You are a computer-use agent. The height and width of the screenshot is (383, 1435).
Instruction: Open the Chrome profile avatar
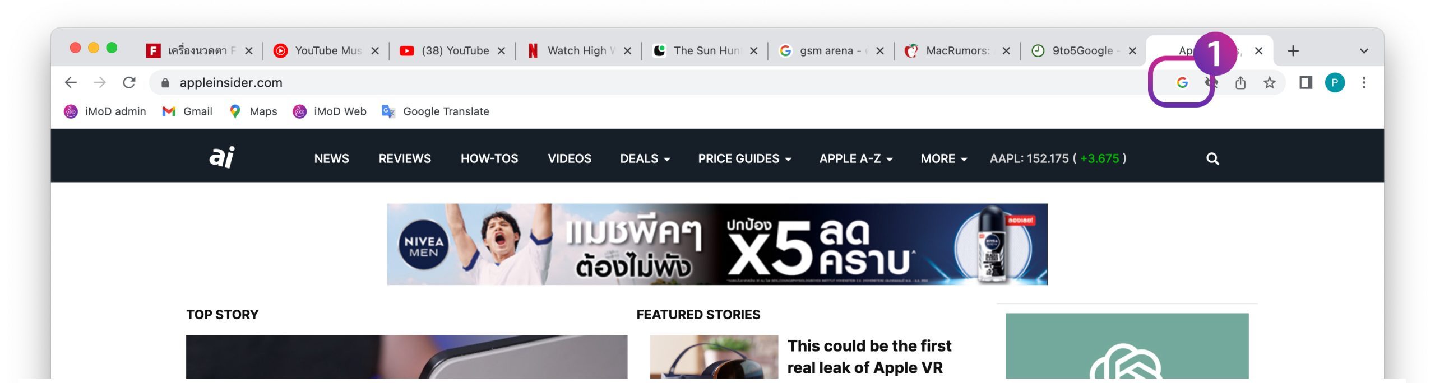[1335, 83]
